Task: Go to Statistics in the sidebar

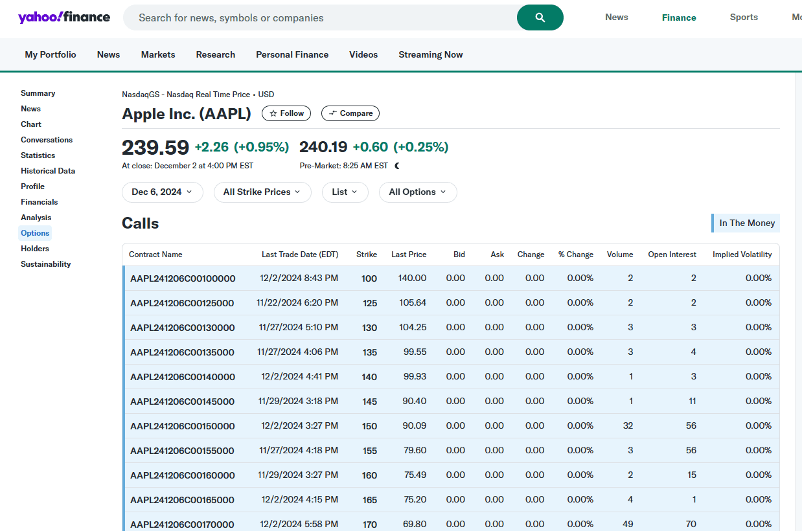Action: tap(38, 155)
